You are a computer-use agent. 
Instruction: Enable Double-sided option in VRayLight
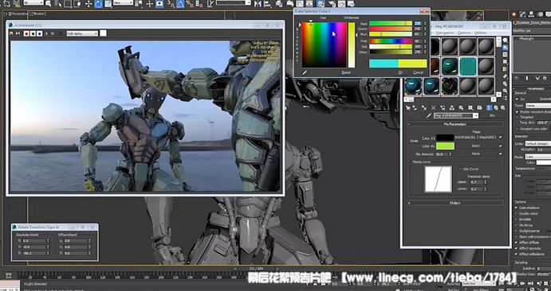[x=517, y=214]
